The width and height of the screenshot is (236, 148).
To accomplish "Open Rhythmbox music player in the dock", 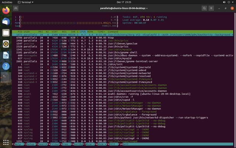I will [x=6, y=44].
